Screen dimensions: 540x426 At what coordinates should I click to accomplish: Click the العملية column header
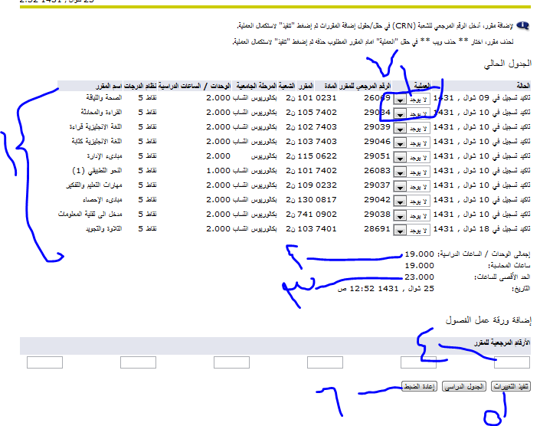(x=422, y=85)
